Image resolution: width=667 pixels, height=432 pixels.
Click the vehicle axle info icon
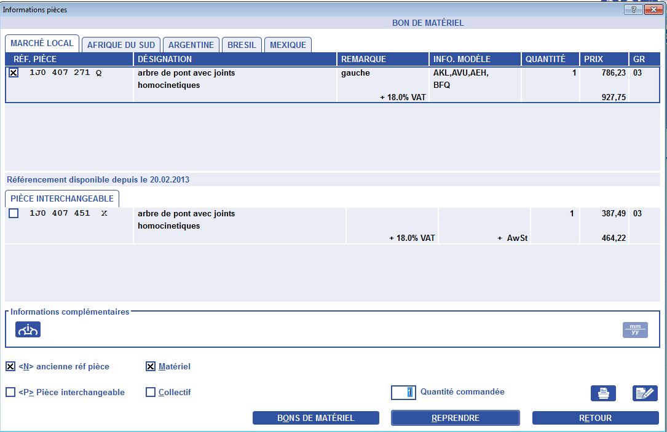tap(28, 329)
